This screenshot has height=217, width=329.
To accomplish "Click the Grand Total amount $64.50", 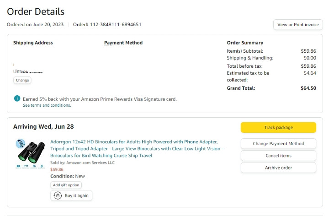I will pyautogui.click(x=308, y=88).
